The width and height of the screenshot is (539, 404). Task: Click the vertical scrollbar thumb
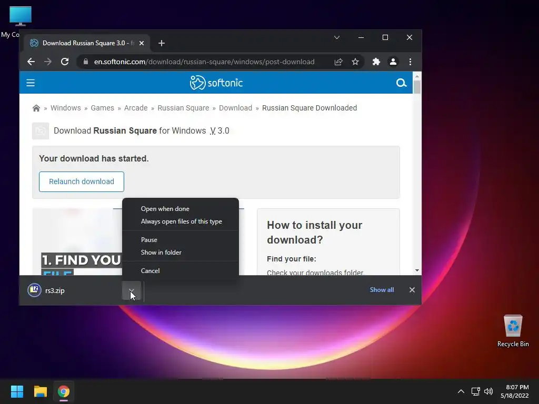pyautogui.click(x=417, y=87)
